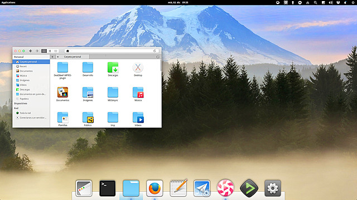Collapse the Personal sidebar section

[x=19, y=57]
